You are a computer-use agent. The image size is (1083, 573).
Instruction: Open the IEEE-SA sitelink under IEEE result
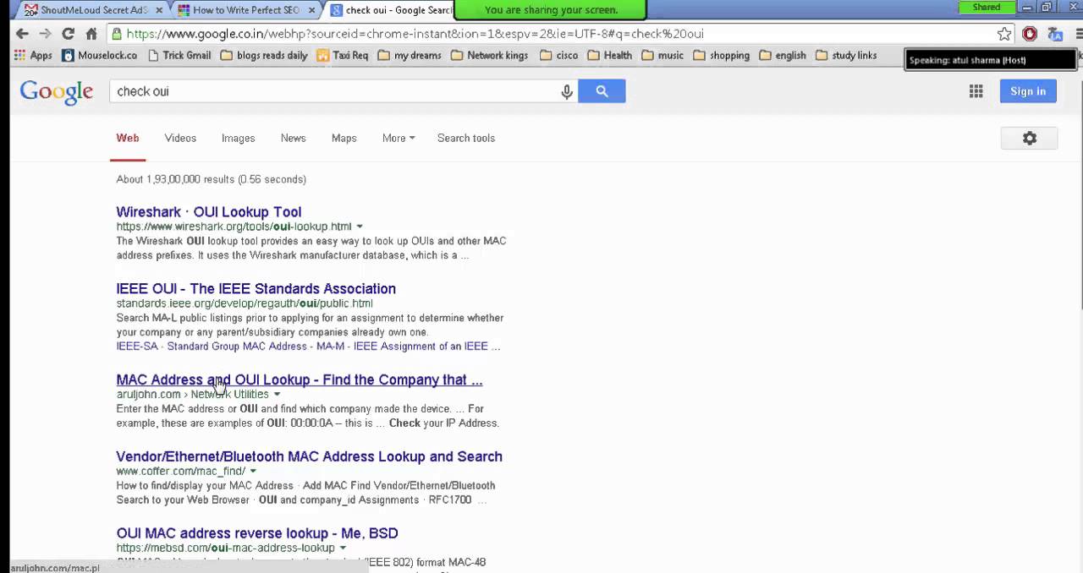(x=137, y=347)
